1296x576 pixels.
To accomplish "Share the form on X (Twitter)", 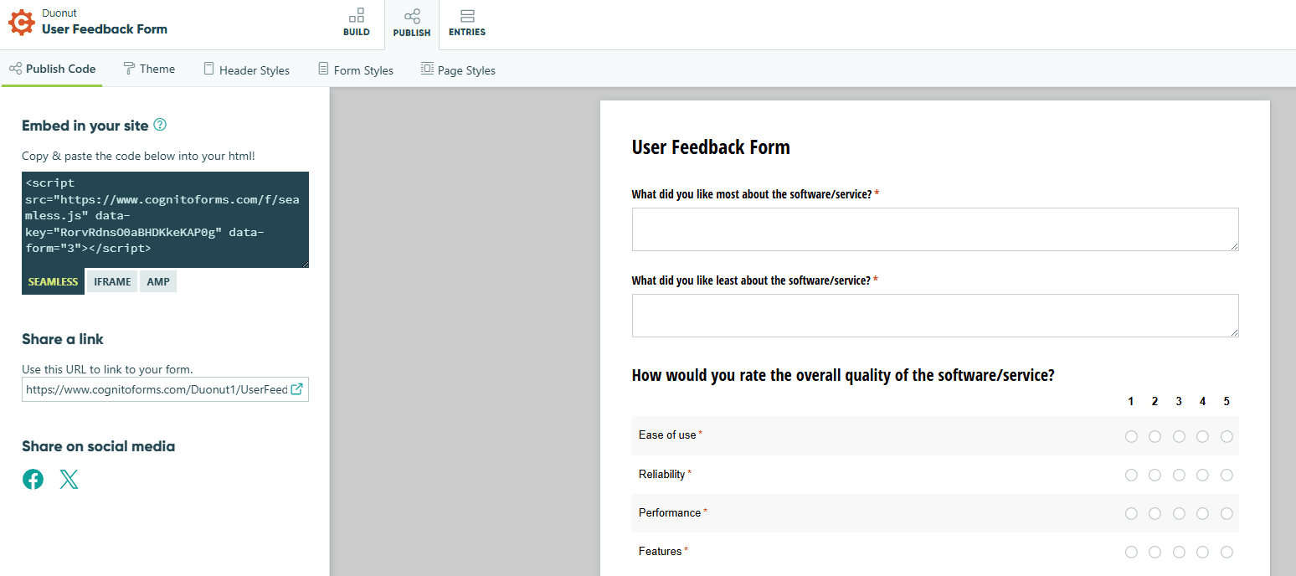I will pyautogui.click(x=69, y=480).
